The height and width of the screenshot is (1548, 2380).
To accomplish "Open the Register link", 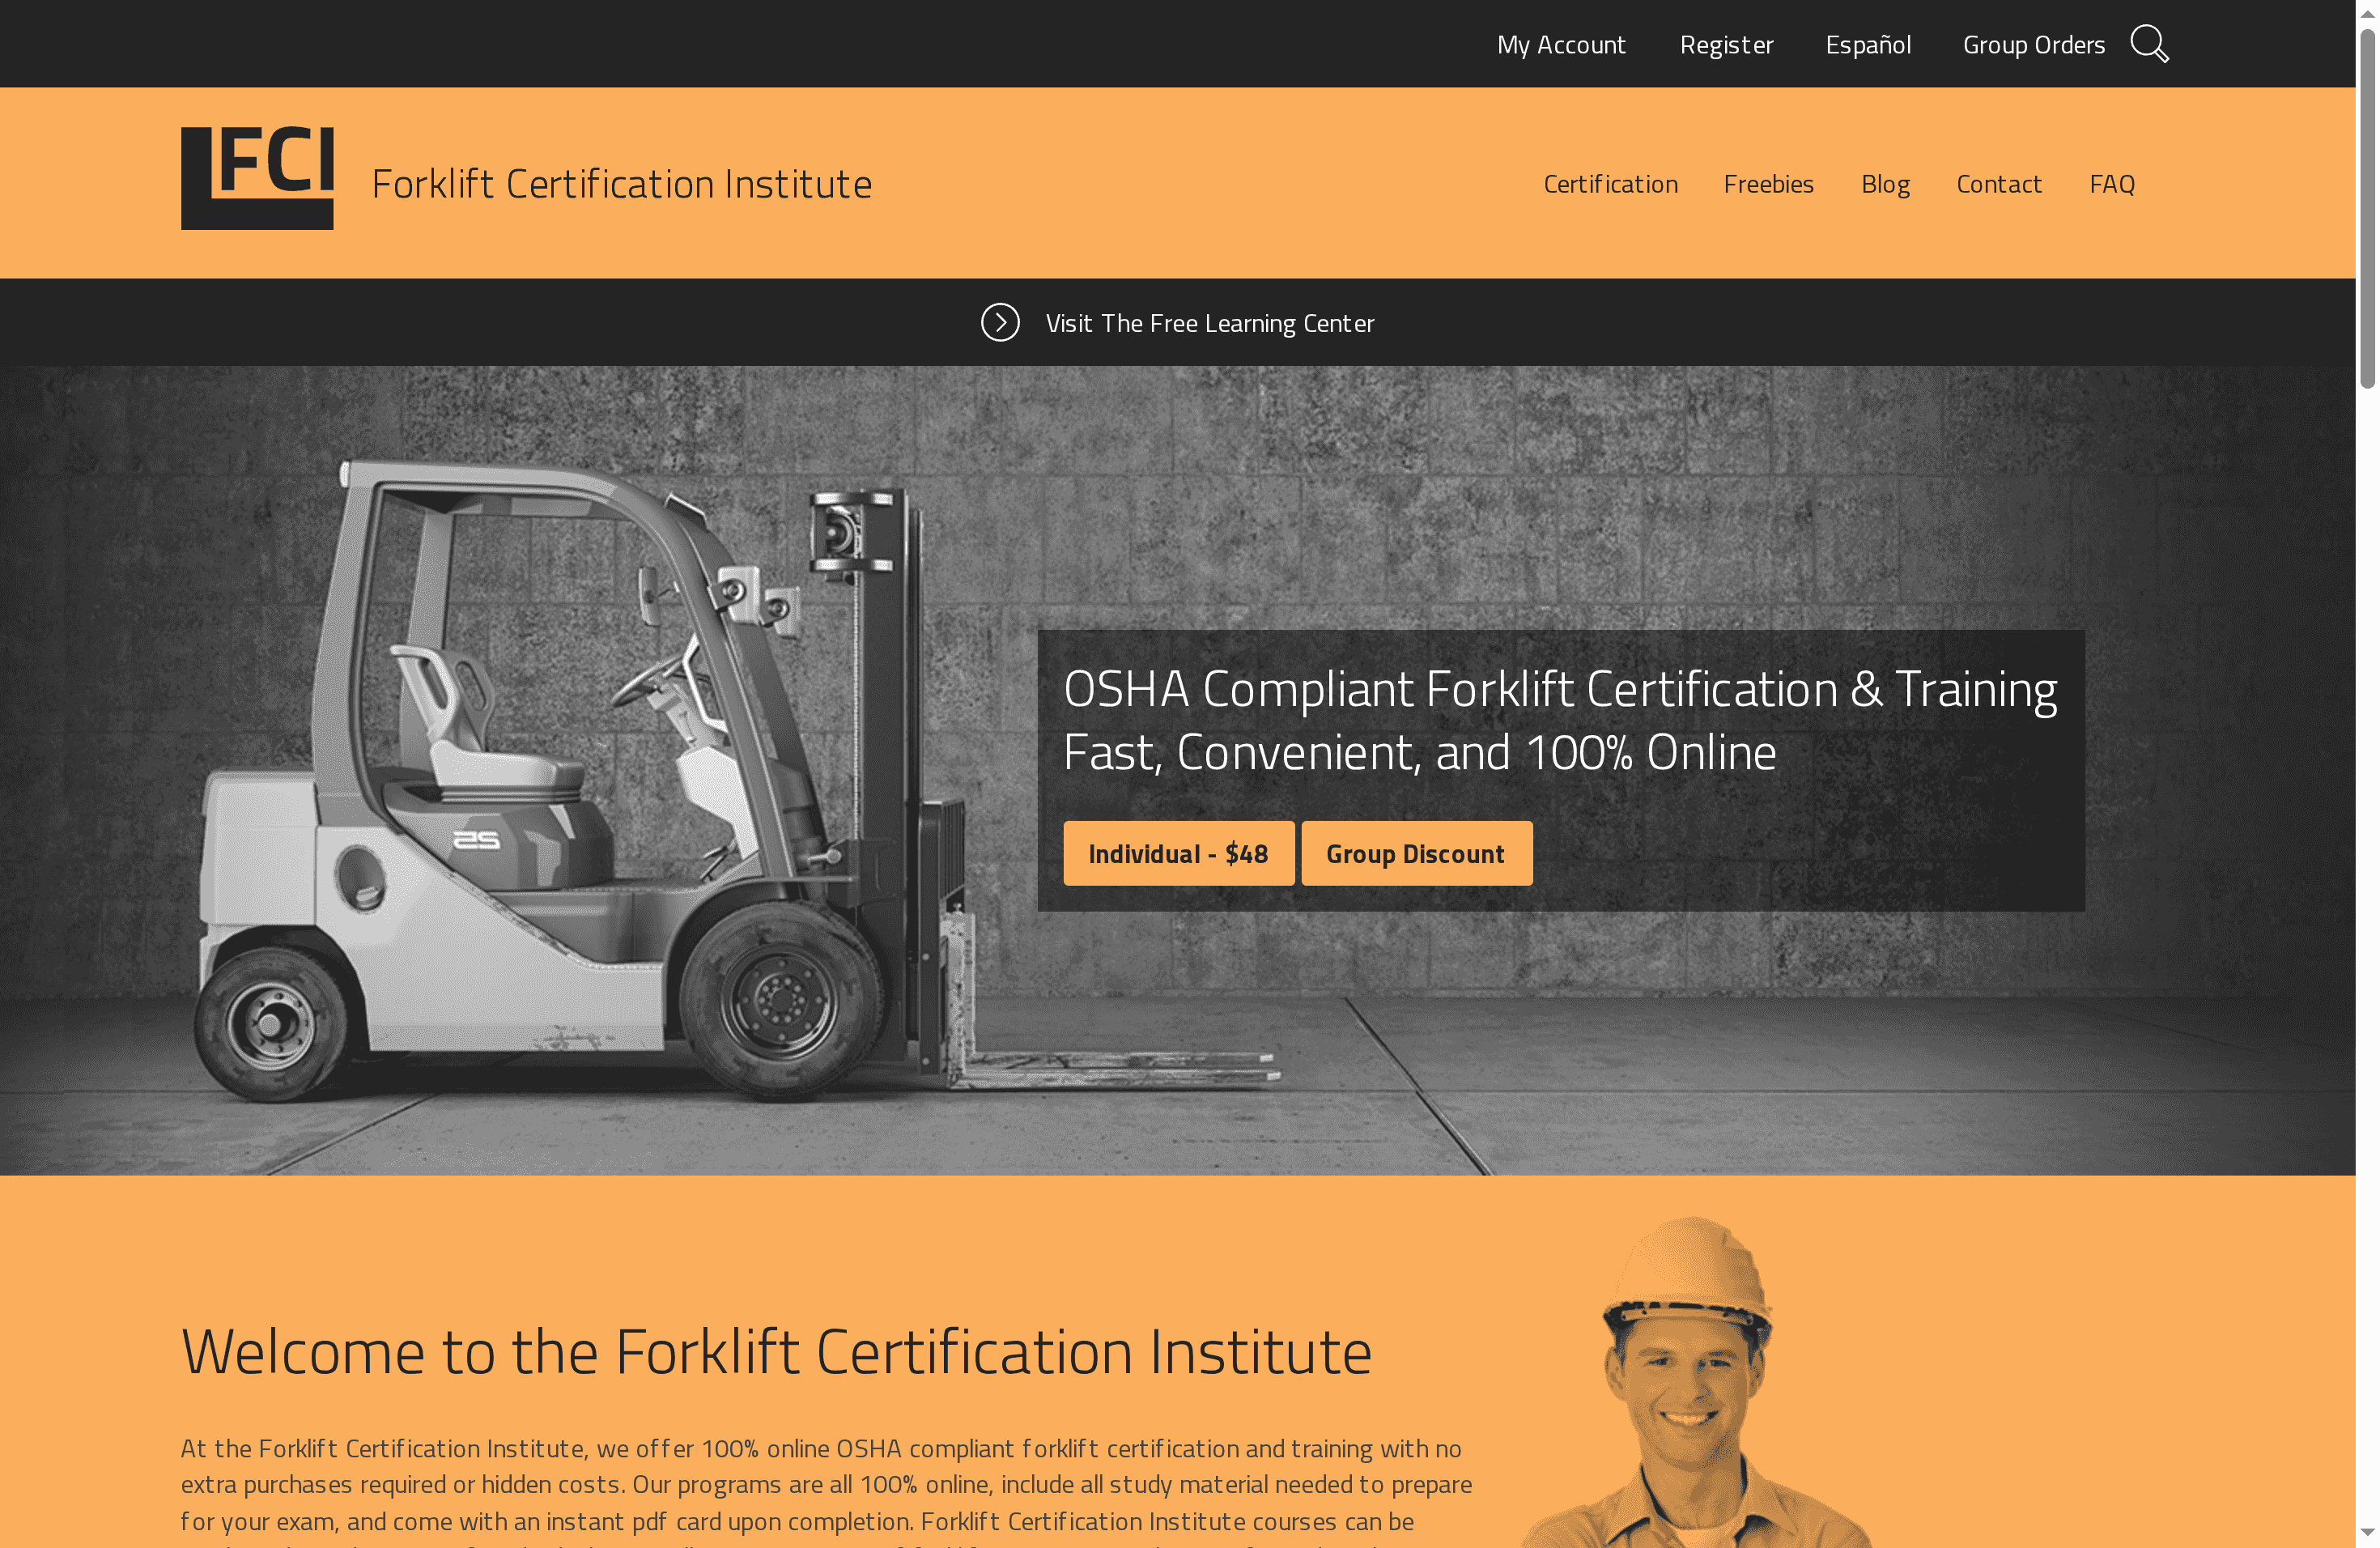I will click(x=1726, y=45).
